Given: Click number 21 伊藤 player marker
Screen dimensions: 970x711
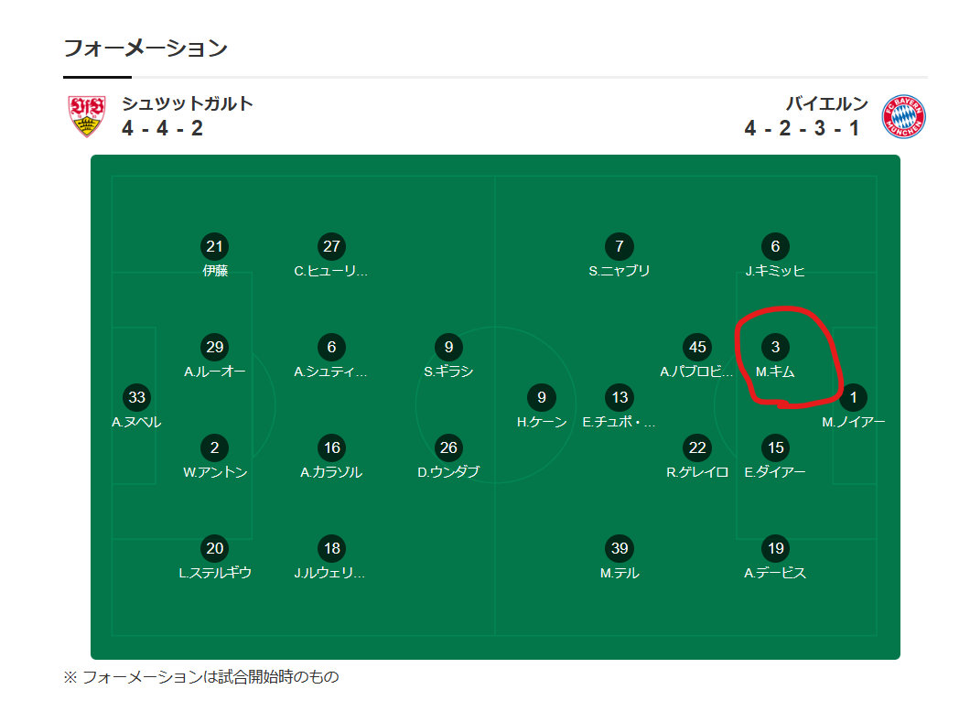Looking at the screenshot, I should 215,246.
